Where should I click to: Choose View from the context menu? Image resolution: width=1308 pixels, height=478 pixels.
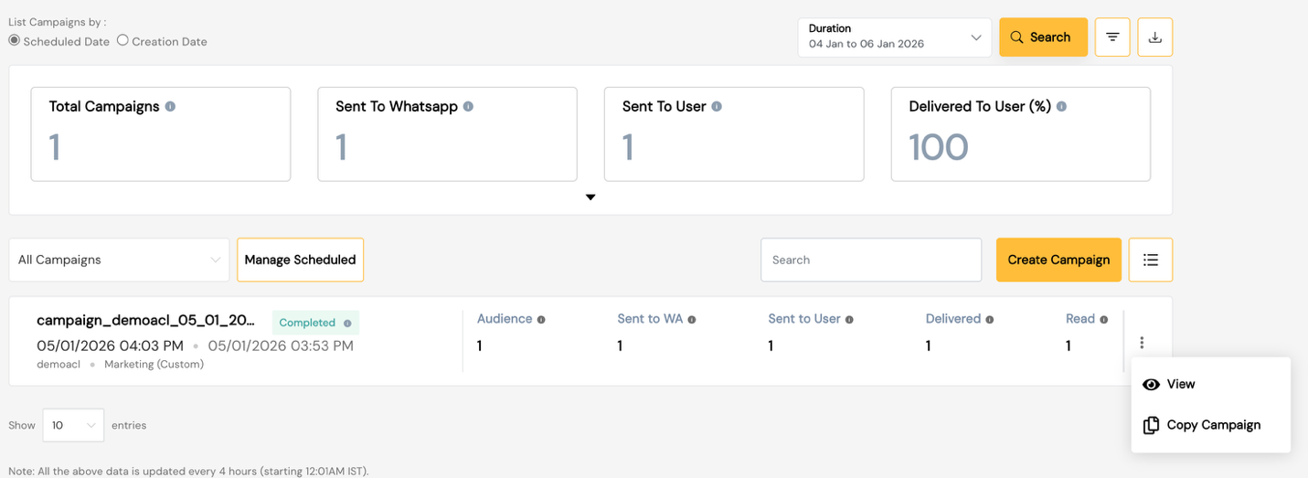click(x=1210, y=384)
